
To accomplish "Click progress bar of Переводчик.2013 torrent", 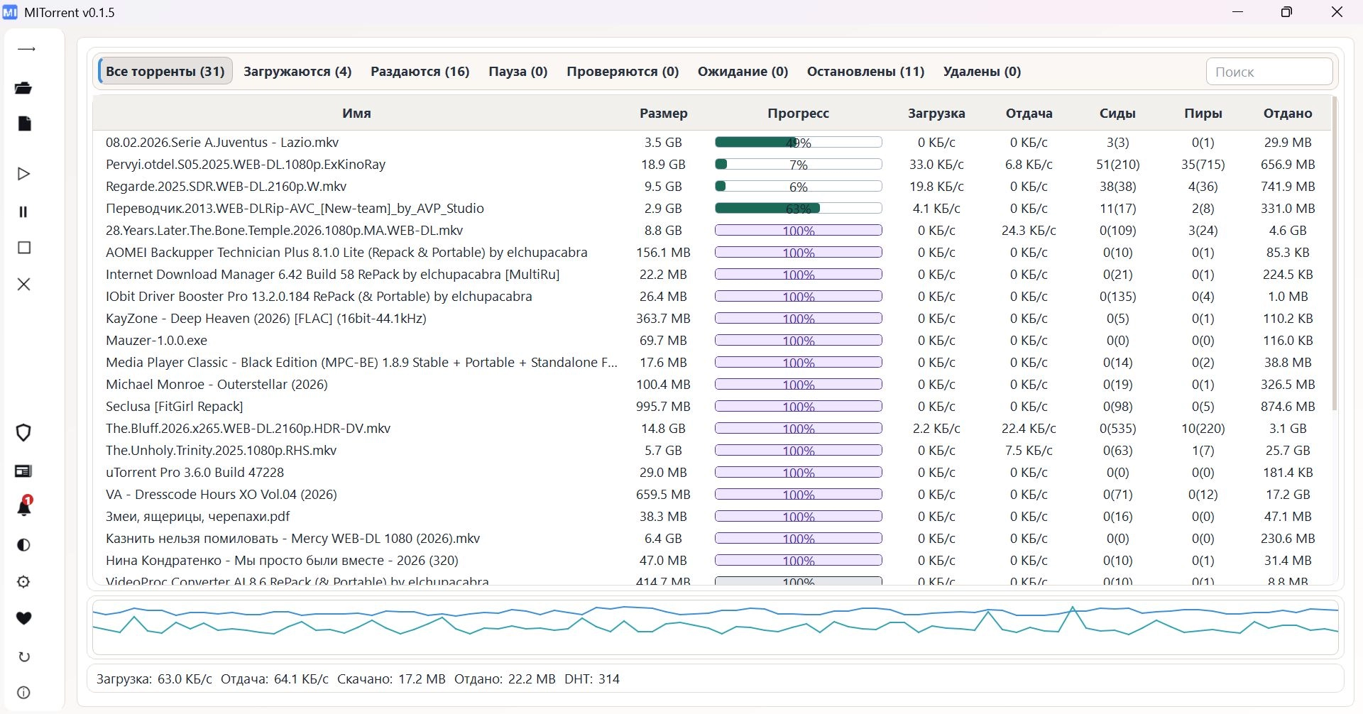I will (798, 209).
